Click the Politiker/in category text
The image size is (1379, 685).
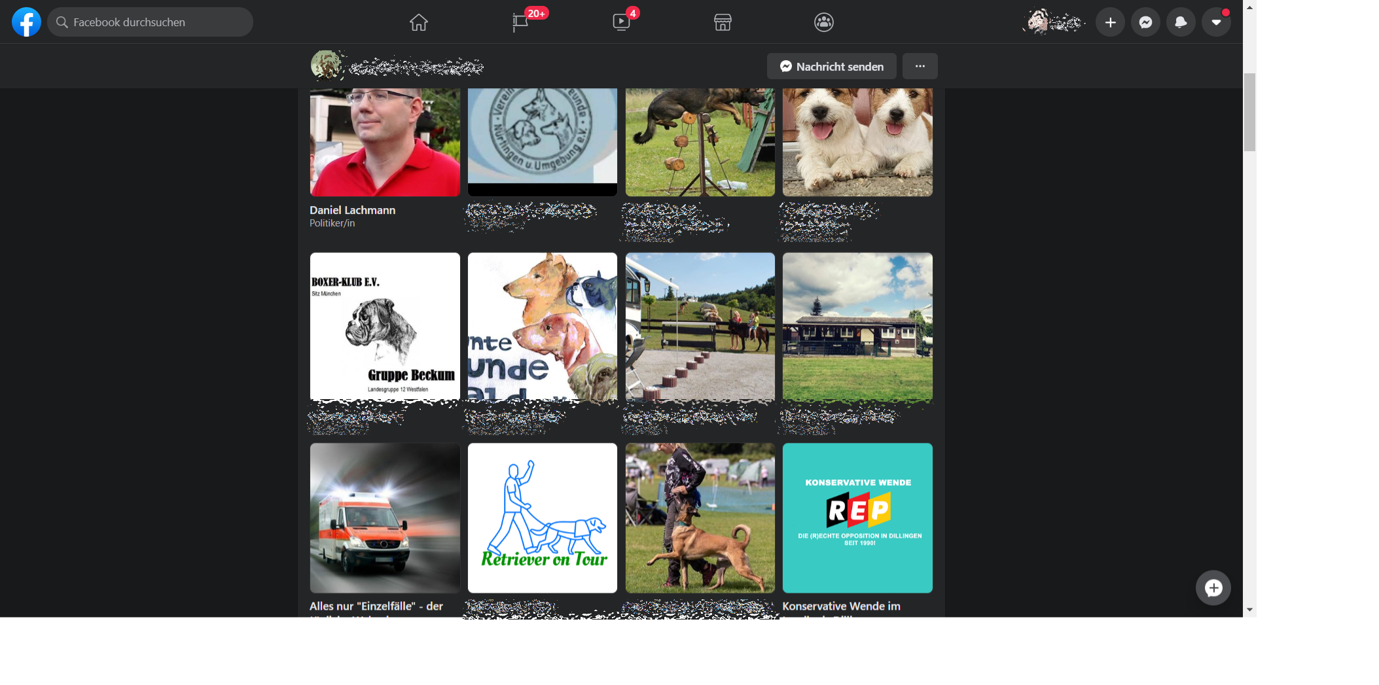pyautogui.click(x=332, y=223)
